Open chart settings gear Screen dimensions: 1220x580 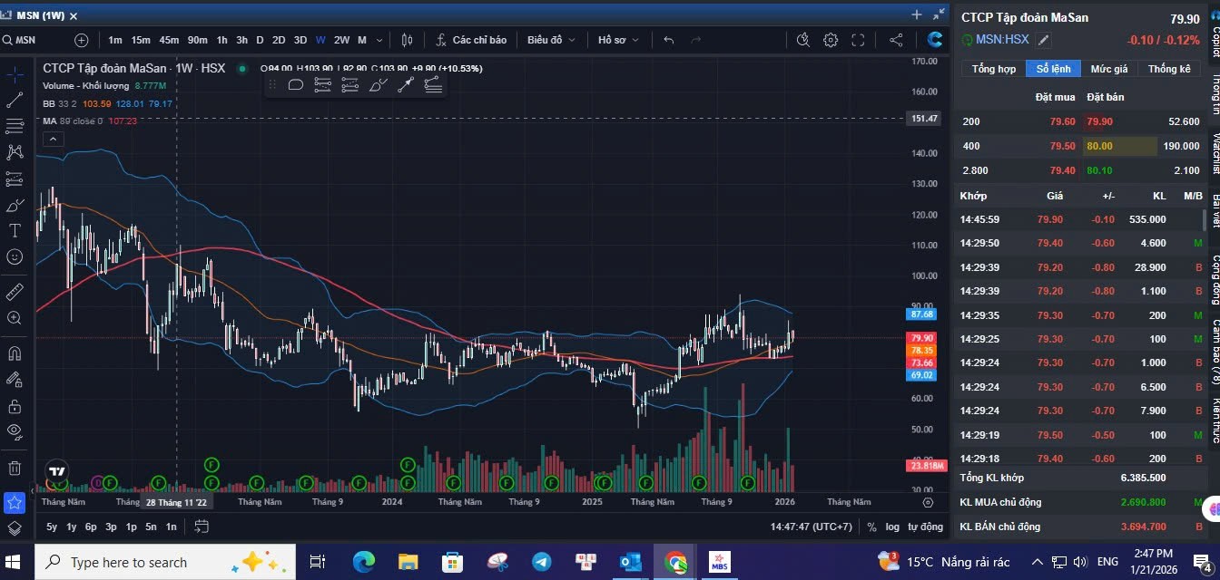(x=831, y=40)
